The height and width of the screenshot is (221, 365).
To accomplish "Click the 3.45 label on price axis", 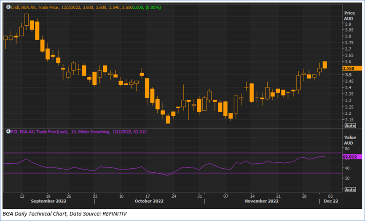I will pyautogui.click(x=349, y=81).
